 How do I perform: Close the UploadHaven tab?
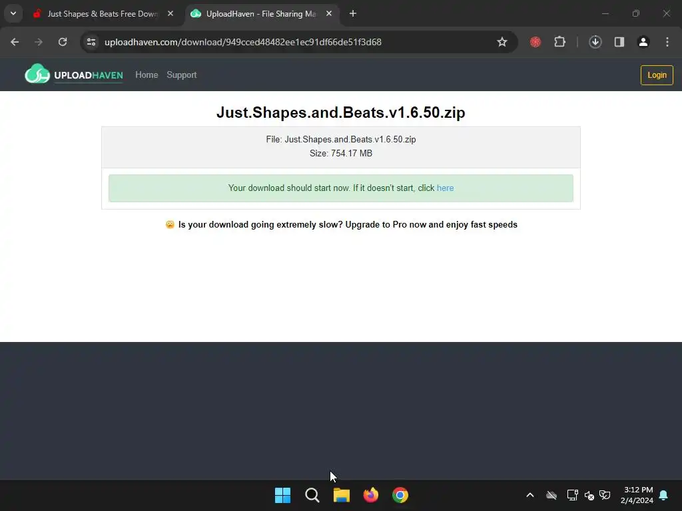pyautogui.click(x=329, y=14)
